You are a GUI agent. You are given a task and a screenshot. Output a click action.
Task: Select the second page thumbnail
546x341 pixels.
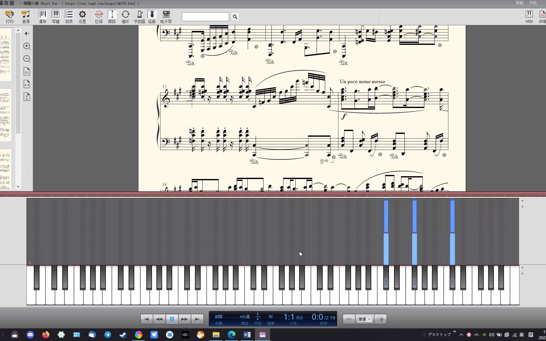pos(5,115)
